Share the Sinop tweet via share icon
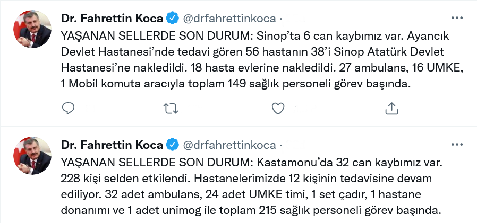This screenshot has width=477, height=223. click(x=392, y=108)
